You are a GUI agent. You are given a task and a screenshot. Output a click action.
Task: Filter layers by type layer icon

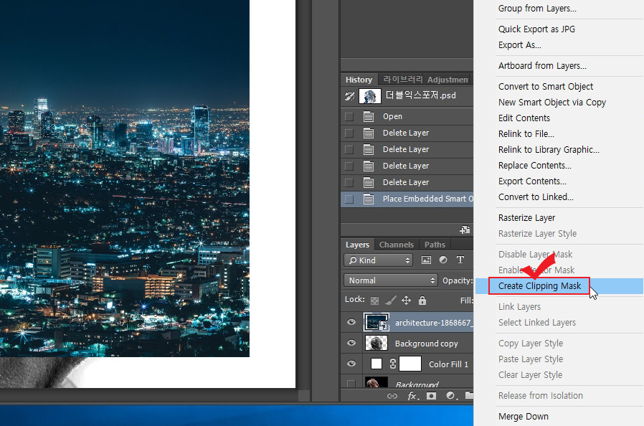pos(460,260)
